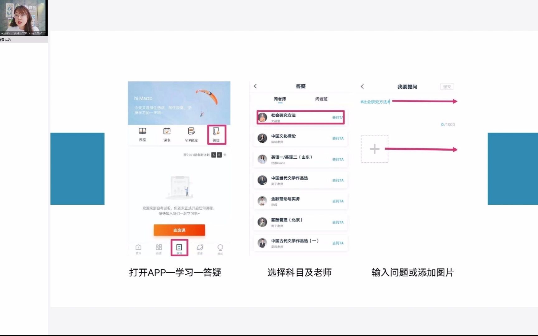The height and width of the screenshot is (336, 538).
Task: Click the 中国文化概论 subject title
Action: pos(283,136)
